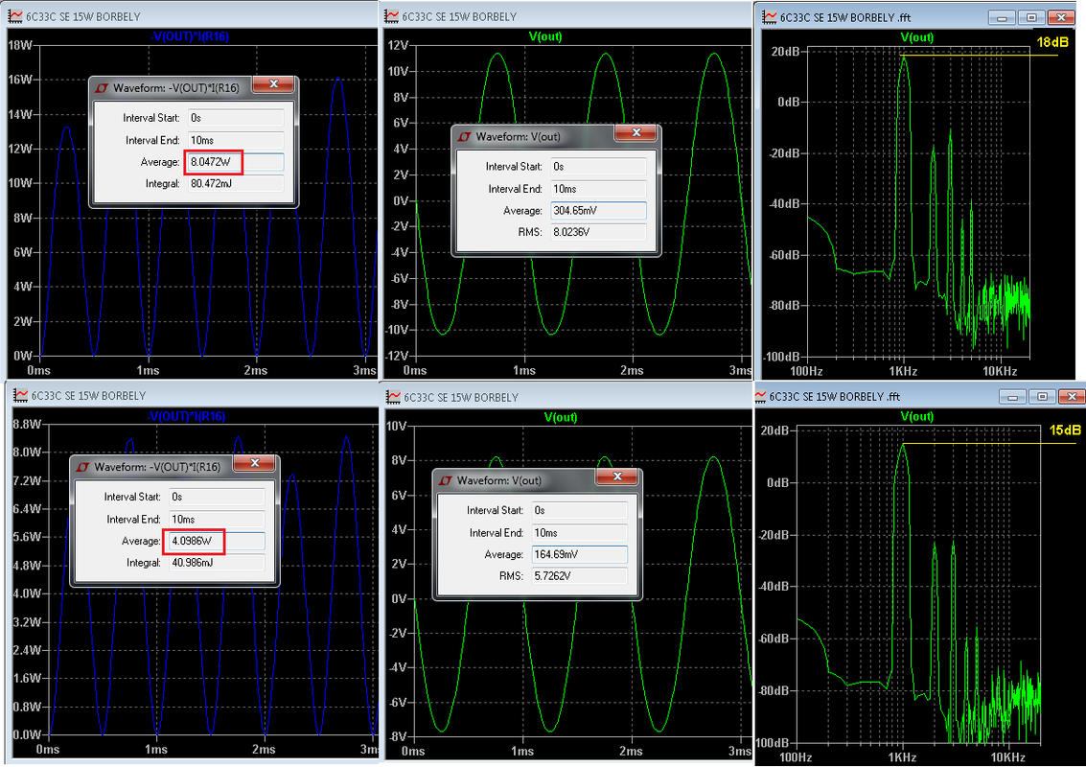
Task: Select the Average value 164.69mV field
Action: click(x=580, y=554)
